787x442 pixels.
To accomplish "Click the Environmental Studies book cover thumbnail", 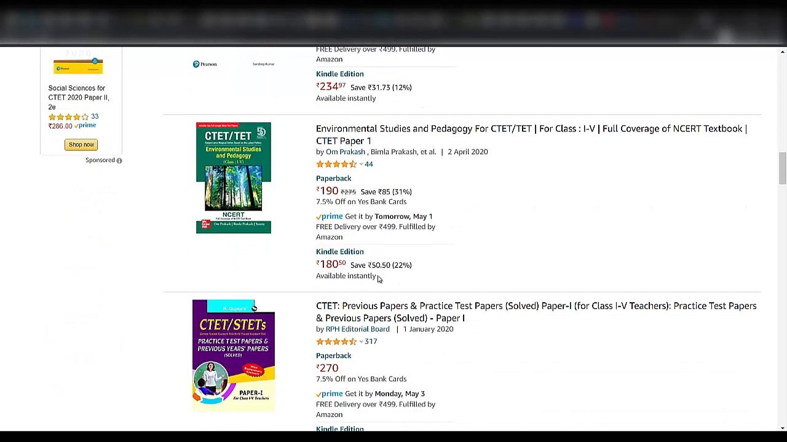I will 234,178.
